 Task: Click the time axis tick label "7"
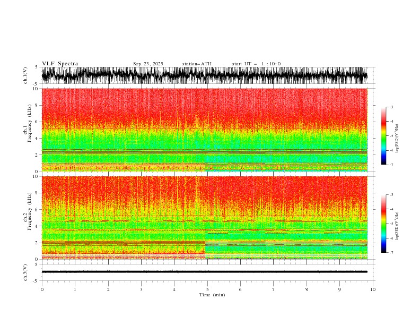(x=274, y=289)
